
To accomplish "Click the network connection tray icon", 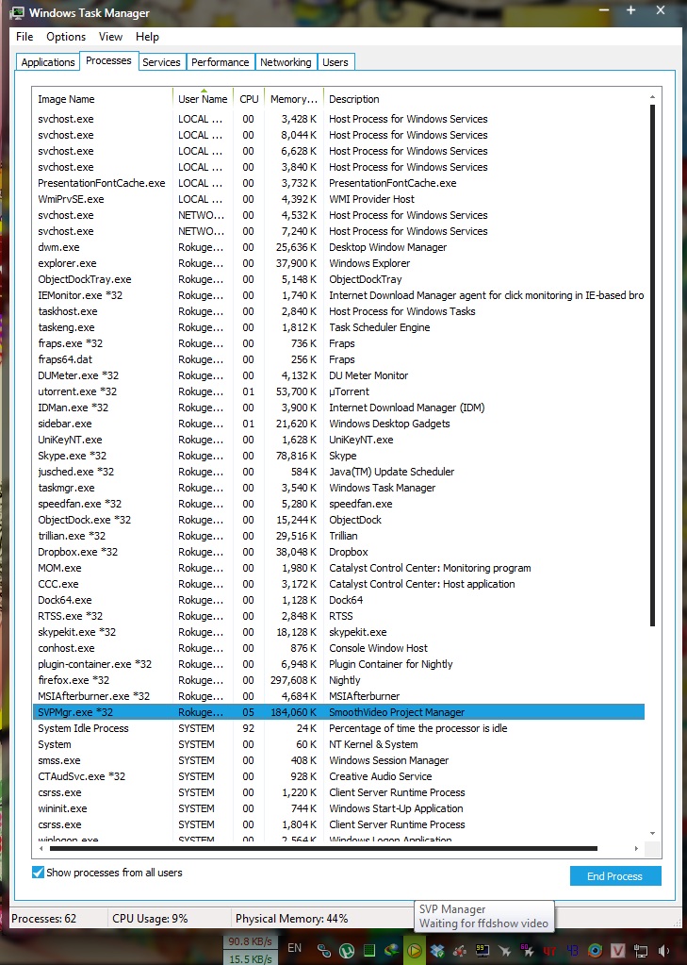I will click(x=640, y=951).
